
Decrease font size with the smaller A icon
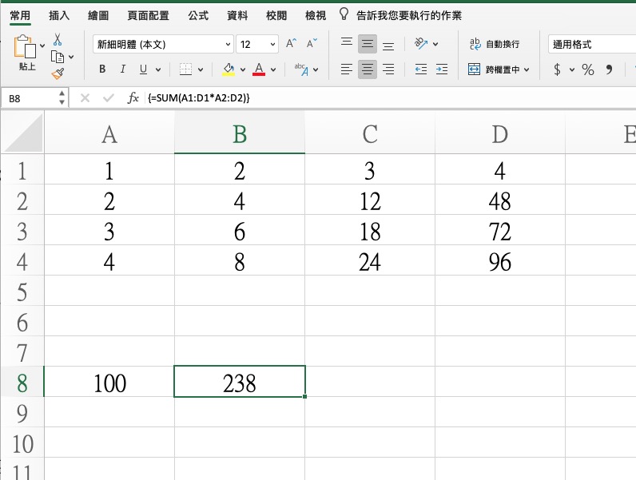[312, 43]
